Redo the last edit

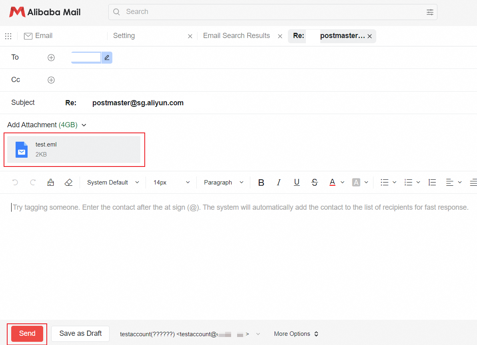33,183
